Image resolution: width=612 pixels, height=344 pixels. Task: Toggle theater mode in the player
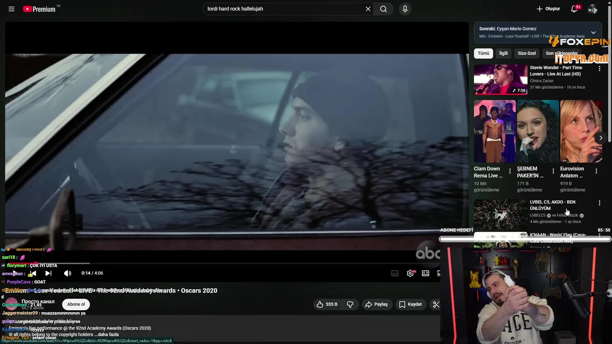coord(426,273)
